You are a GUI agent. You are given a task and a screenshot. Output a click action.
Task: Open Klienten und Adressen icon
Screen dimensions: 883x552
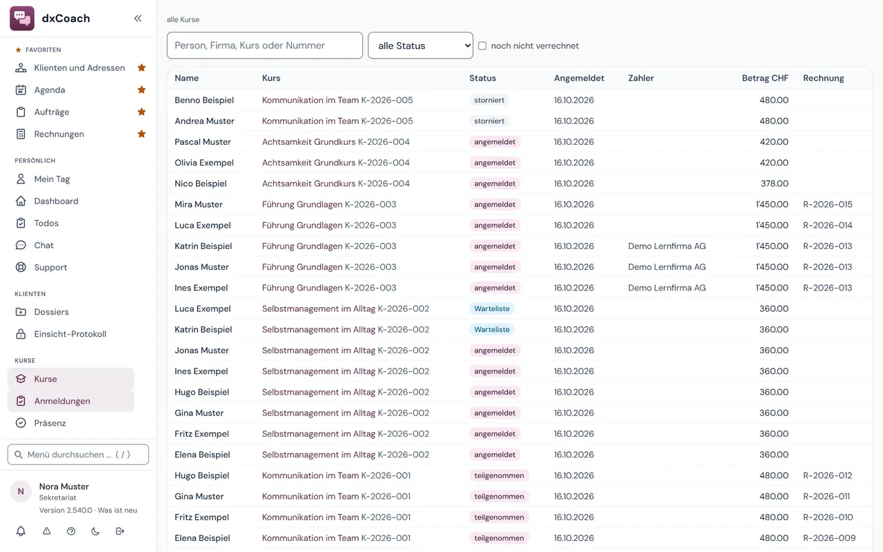pyautogui.click(x=21, y=68)
